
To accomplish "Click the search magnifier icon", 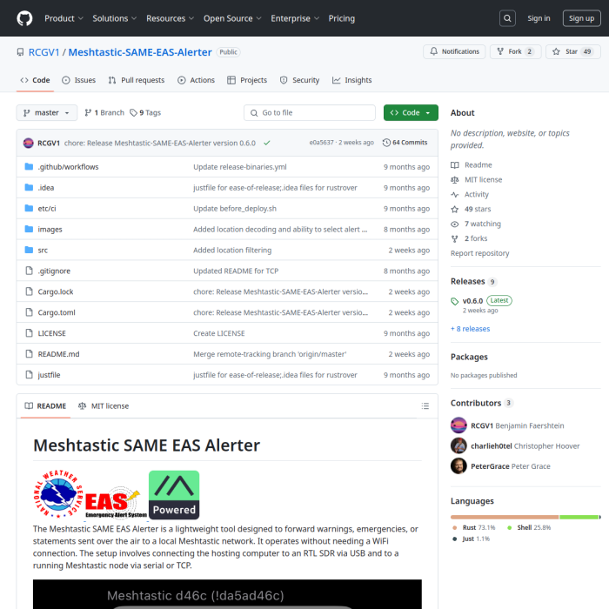I will click(x=507, y=18).
